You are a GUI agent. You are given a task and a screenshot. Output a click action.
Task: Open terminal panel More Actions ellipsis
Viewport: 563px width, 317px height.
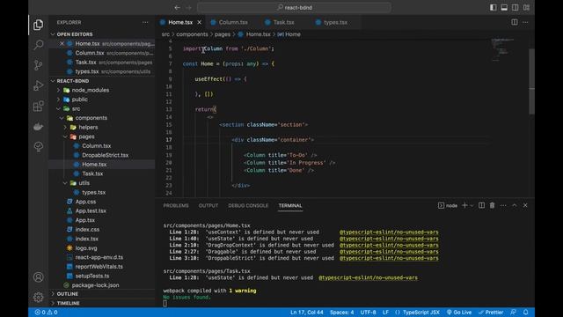503,205
